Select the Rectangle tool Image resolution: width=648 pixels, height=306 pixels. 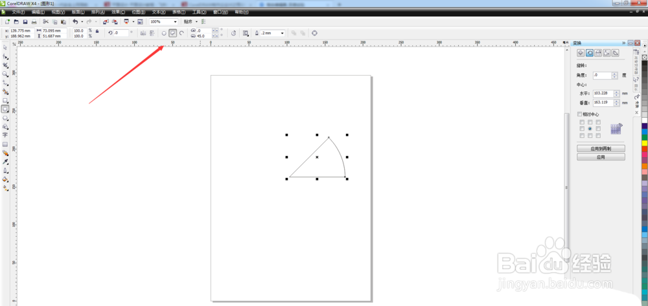5,100
